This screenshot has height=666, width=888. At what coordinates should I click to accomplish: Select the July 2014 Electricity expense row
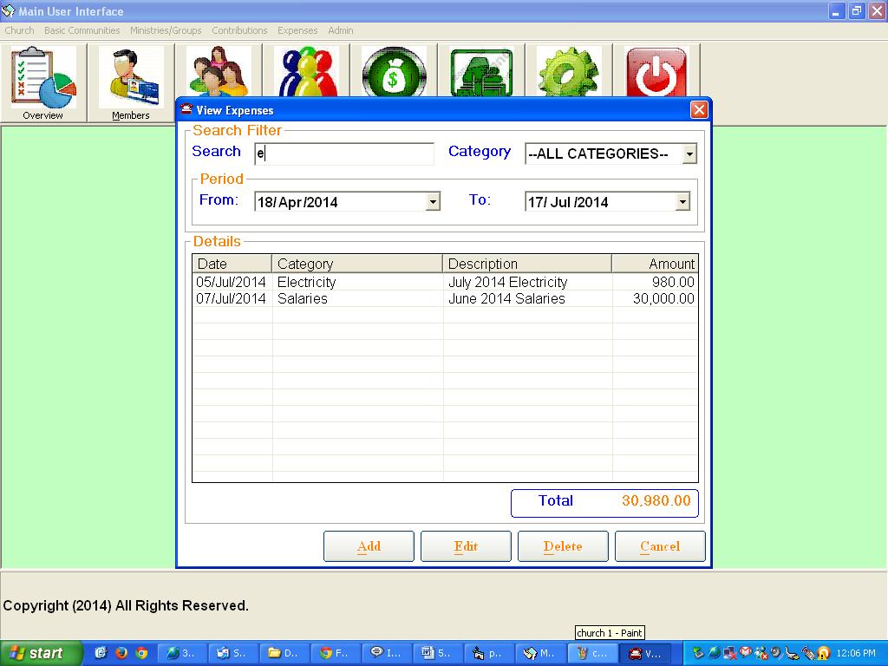tap(444, 283)
